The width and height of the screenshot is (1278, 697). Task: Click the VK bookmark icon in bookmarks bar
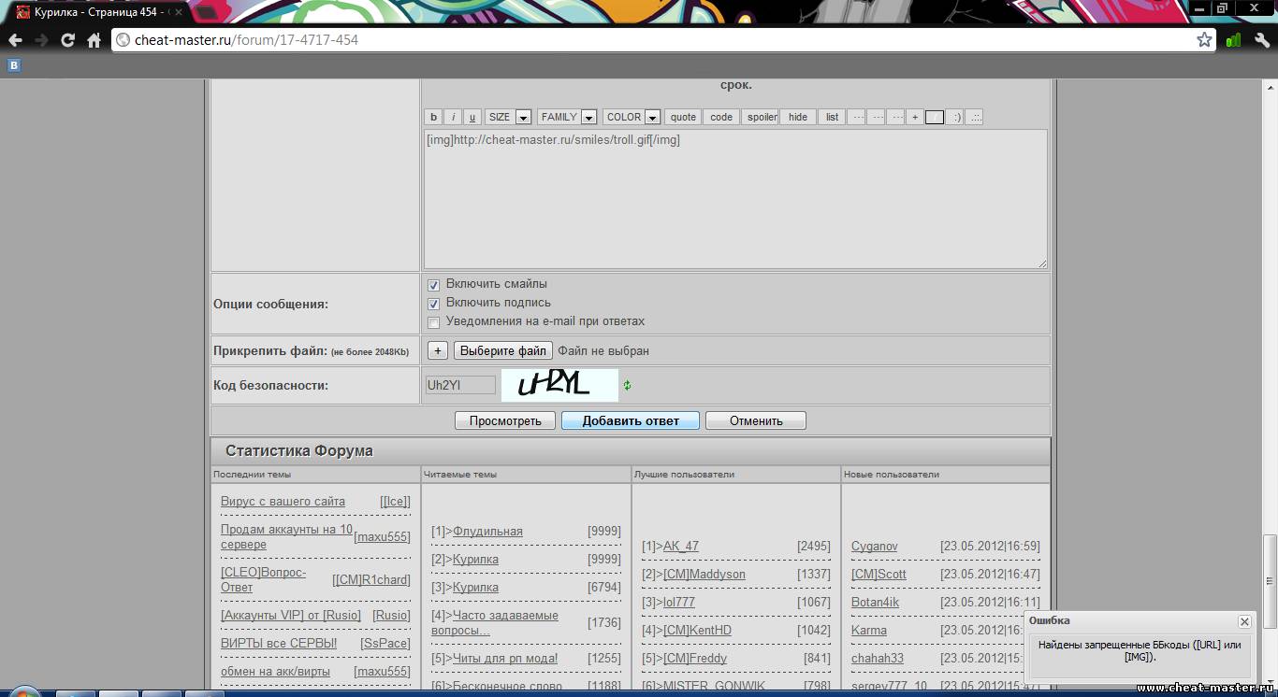[14, 65]
